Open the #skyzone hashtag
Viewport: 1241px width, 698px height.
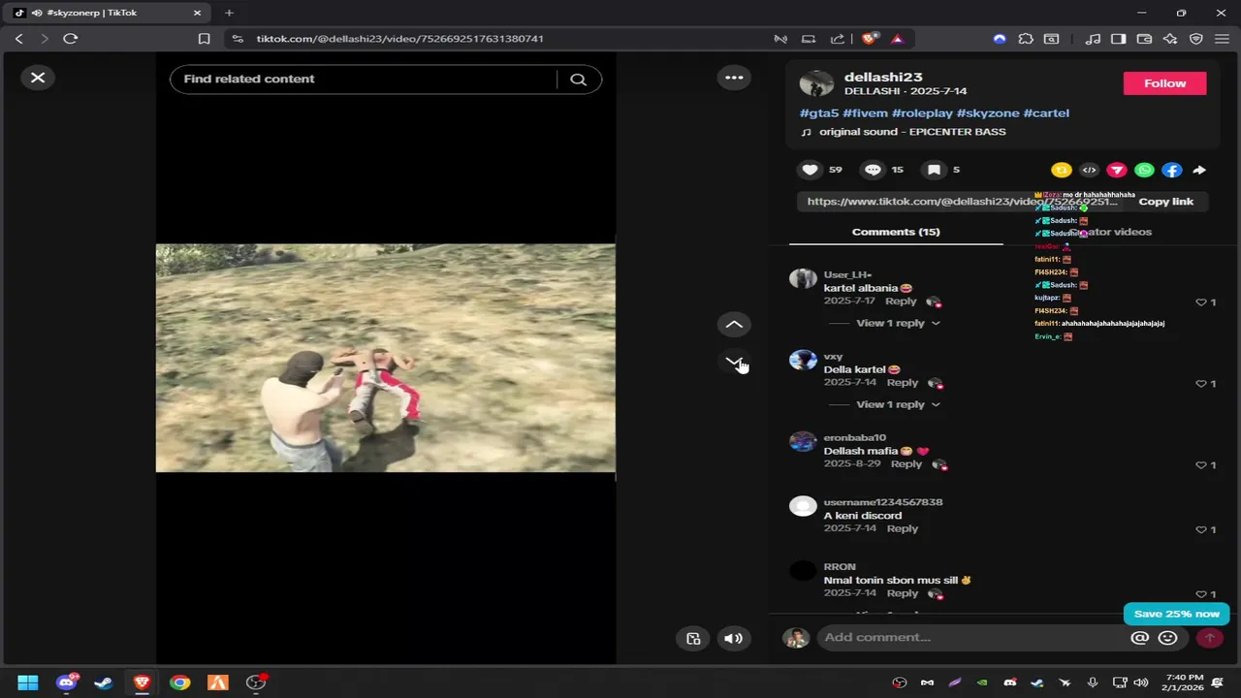coord(988,113)
